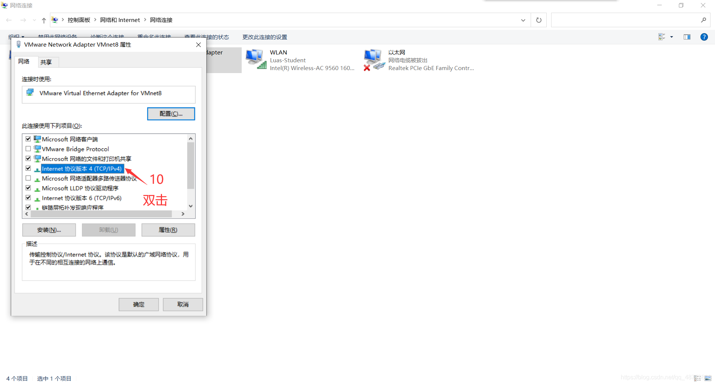Click 更改此连接的设置 in the toolbar

(265, 37)
